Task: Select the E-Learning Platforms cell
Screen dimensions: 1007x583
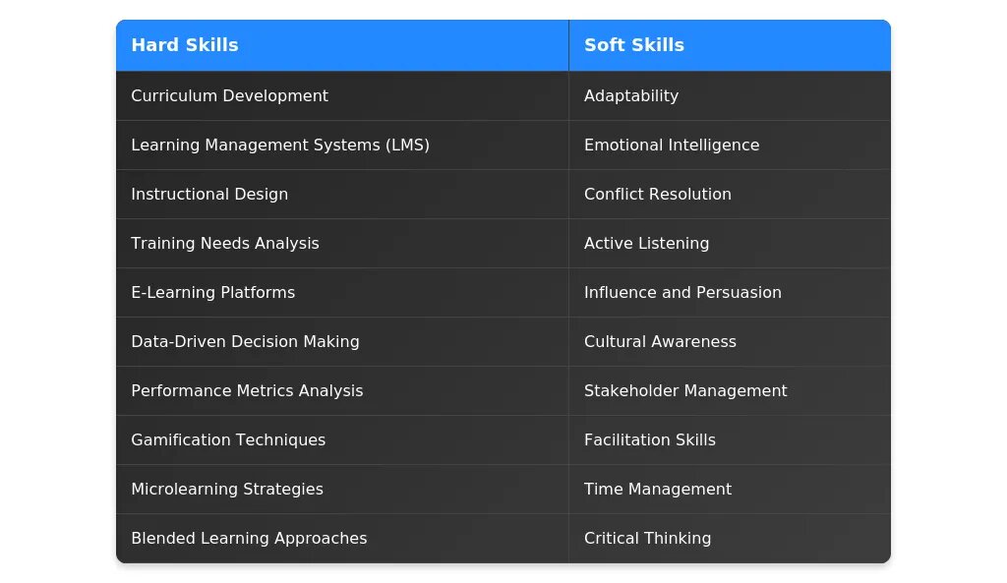Action: point(212,293)
